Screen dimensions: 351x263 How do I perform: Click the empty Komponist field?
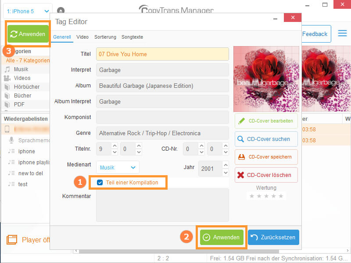[162, 117]
